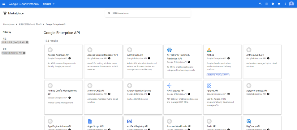Click the top bar search magnifier icon
Image resolution: width=297 pixels, height=130 pixels.
[260, 4]
